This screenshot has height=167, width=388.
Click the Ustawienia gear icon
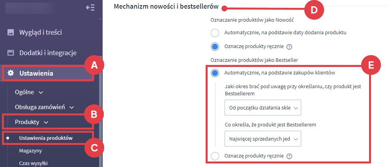click(11, 73)
